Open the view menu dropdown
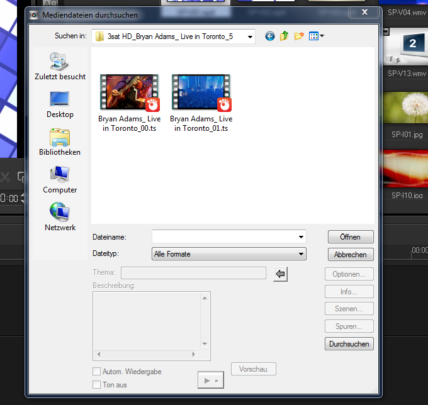428x405 pixels. click(x=317, y=36)
